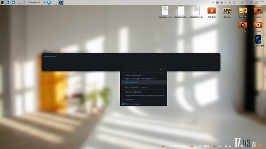Screen dimensions: 266x149
Task: Open the Bluetooth tray icon
Action: click(226, 3)
